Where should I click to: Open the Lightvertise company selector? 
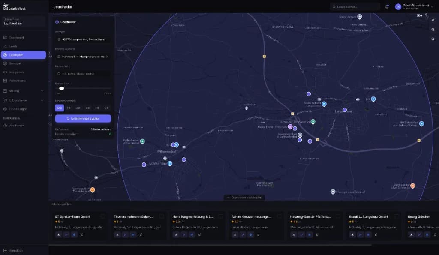pos(24,21)
